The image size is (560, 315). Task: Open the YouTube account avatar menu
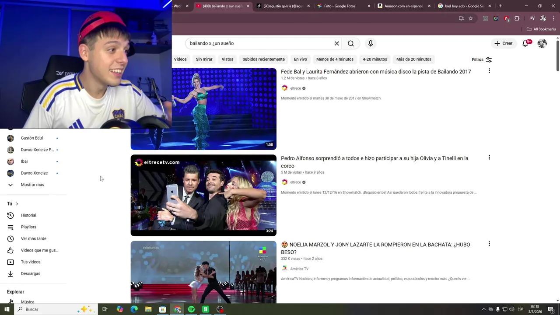[x=542, y=43]
